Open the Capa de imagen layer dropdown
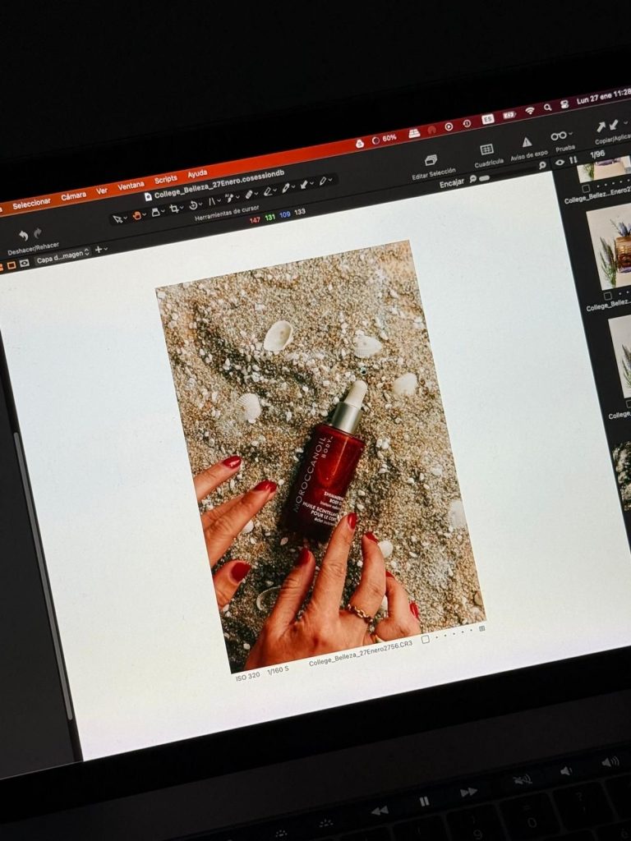The height and width of the screenshot is (841, 631). (x=62, y=255)
